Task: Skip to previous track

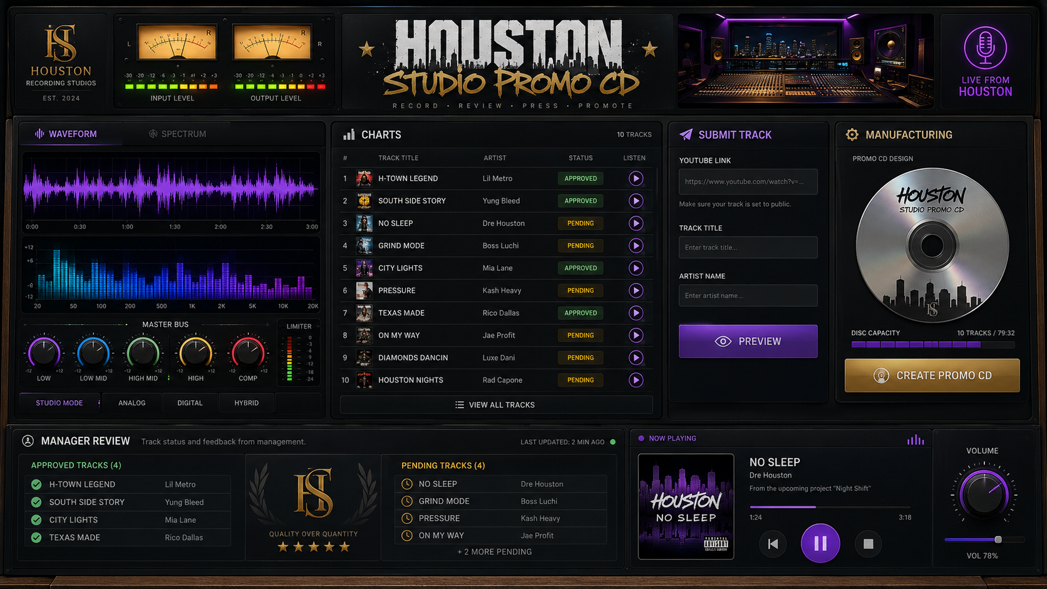Action: tap(773, 544)
